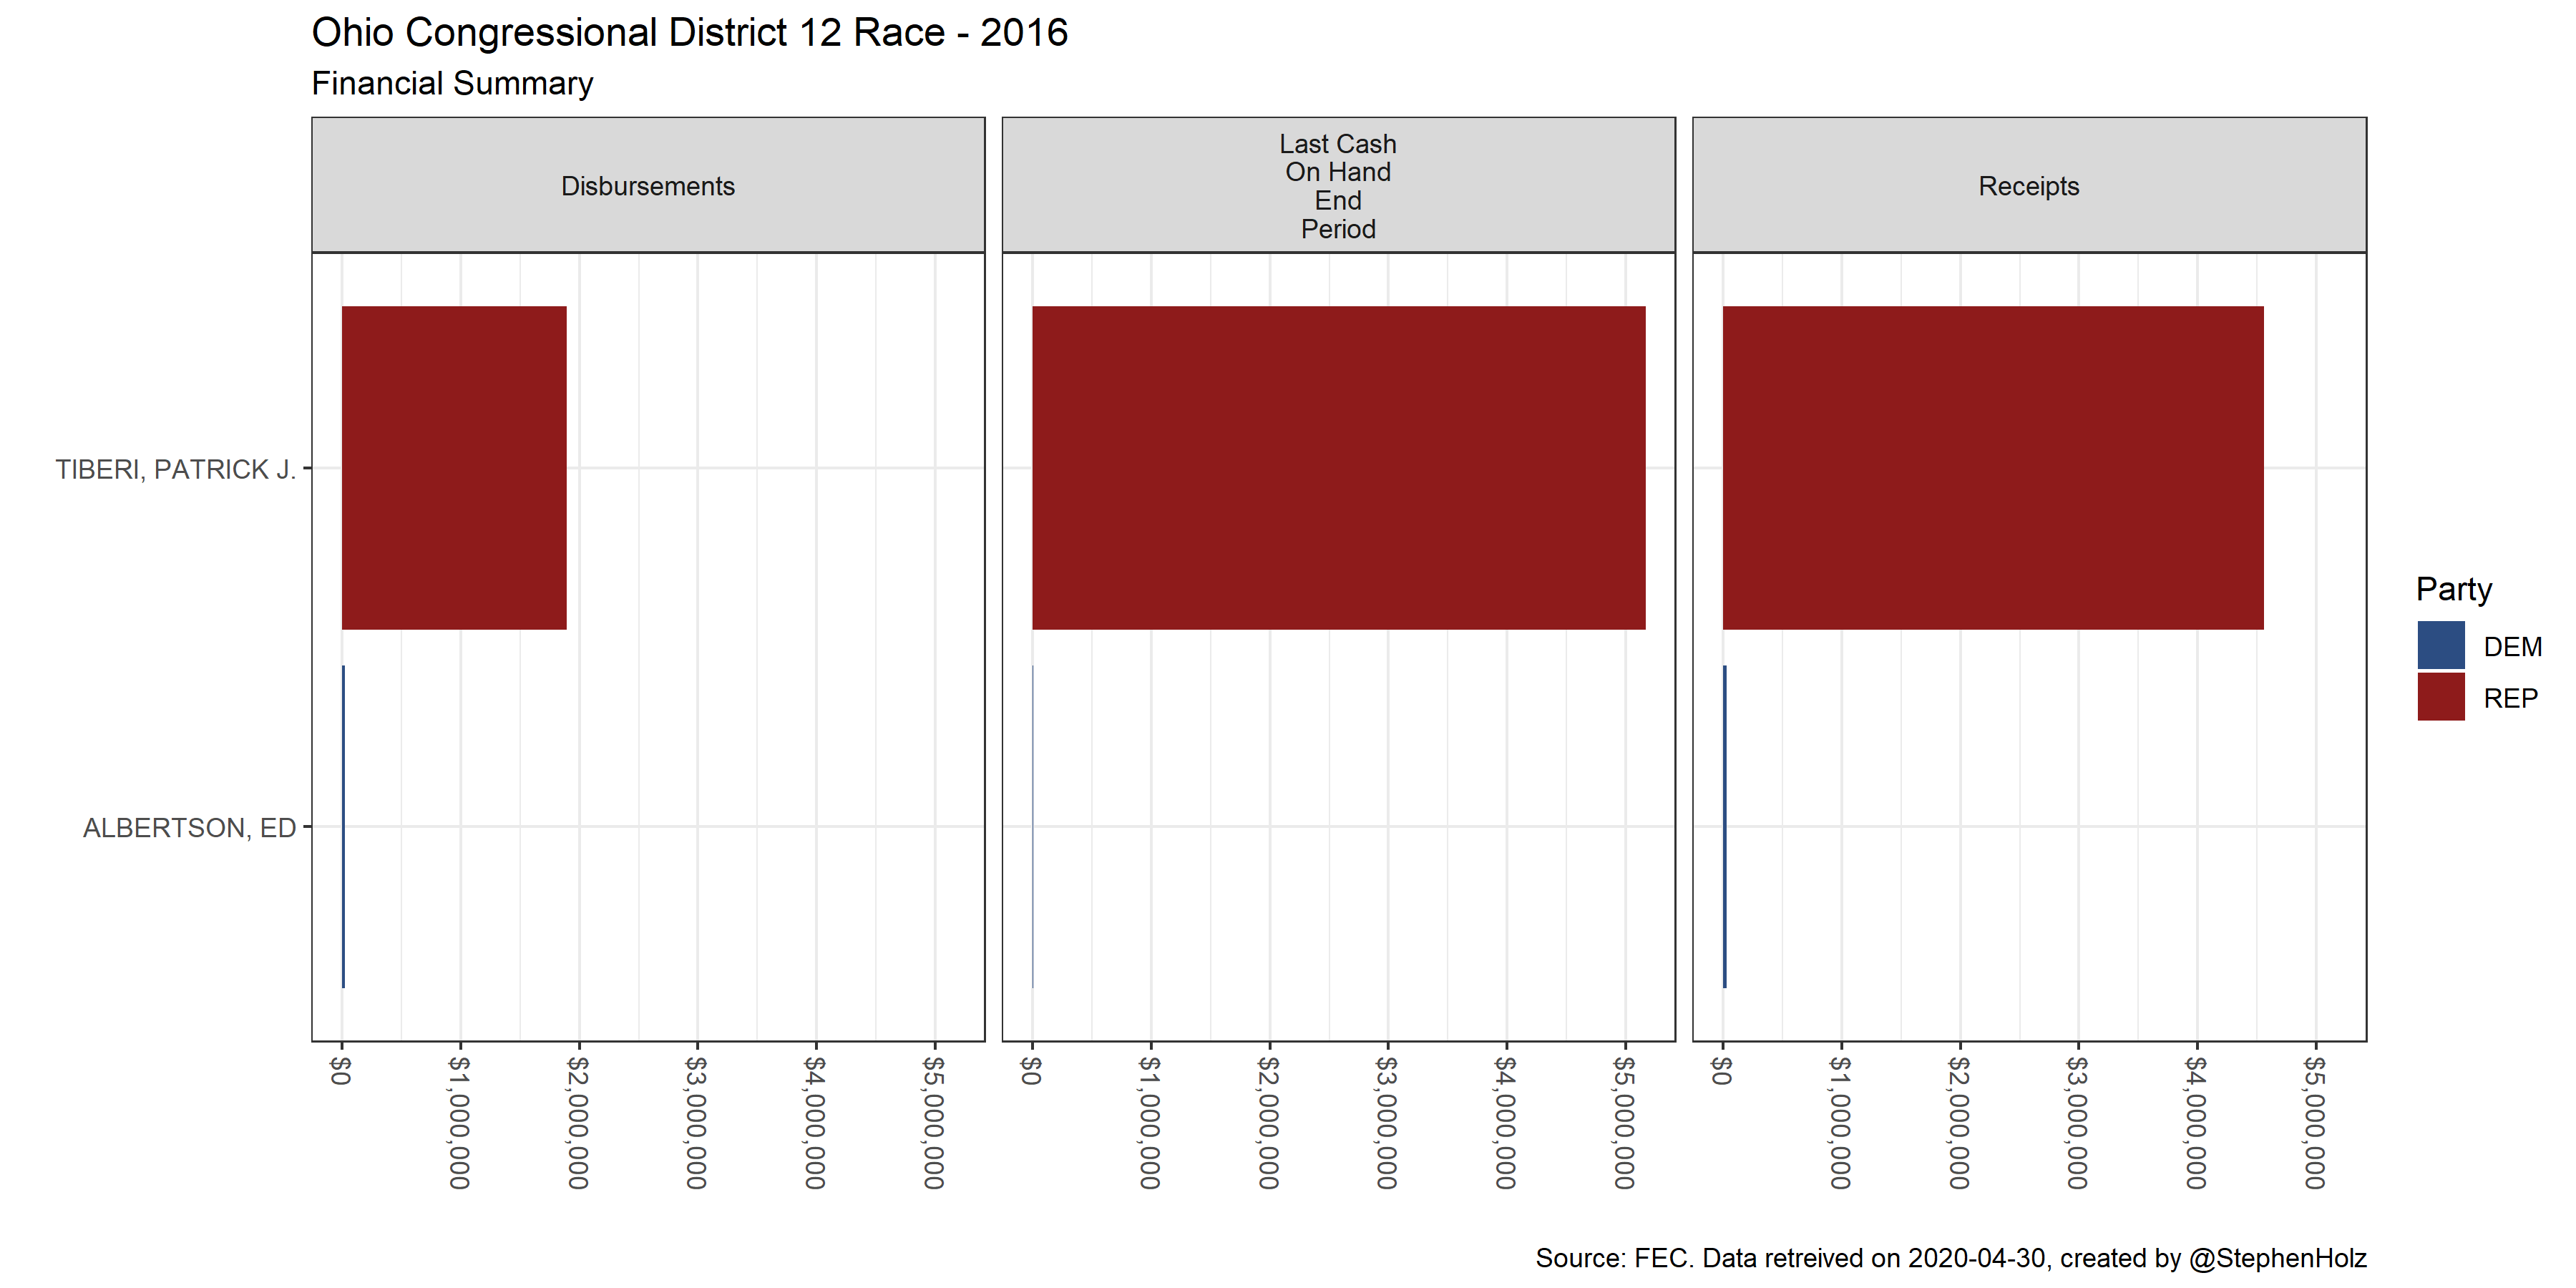Click $5,000,000 tick label under Cash On Hand
This screenshot has height=1288, width=2576.
coord(1624,1122)
